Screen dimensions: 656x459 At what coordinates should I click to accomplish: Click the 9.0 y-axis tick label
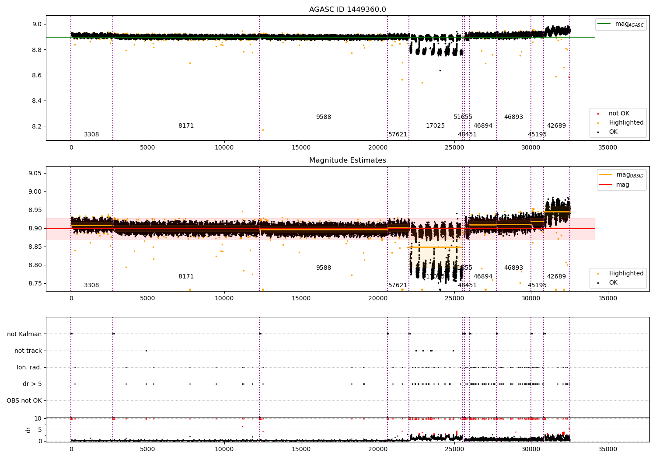(37, 24)
